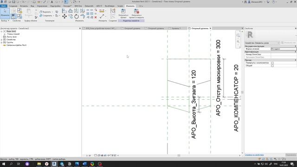Select Планы этажей in project browser
The width and height of the screenshot is (297, 167).
coord(13,34)
